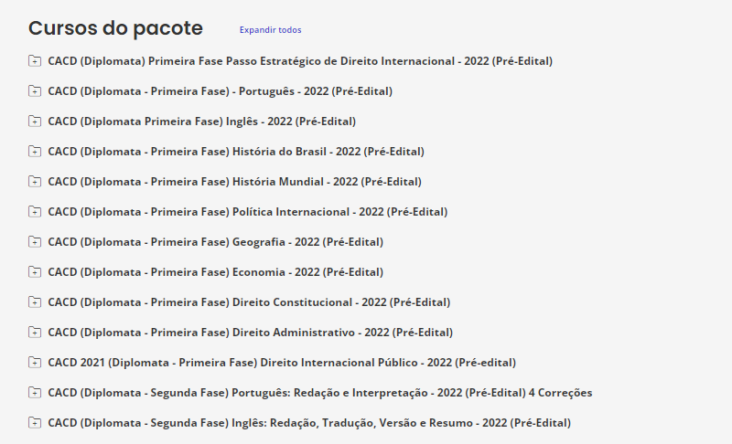Open Inglês Redação, Tradução, Versão e Resumo title

point(309,423)
